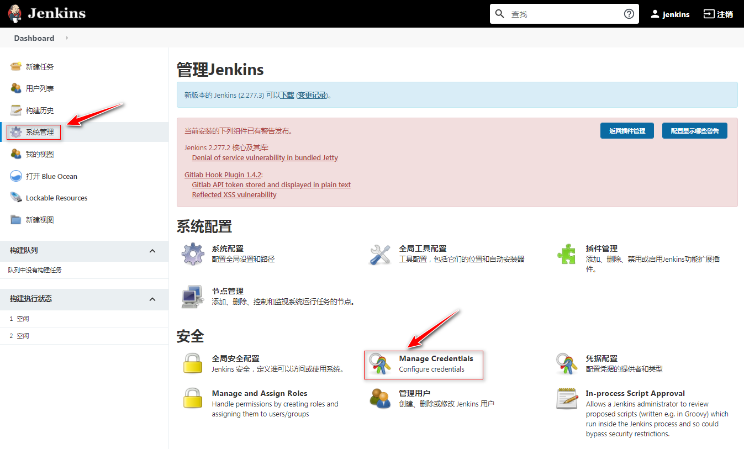View 构建历史 build history

coord(39,110)
